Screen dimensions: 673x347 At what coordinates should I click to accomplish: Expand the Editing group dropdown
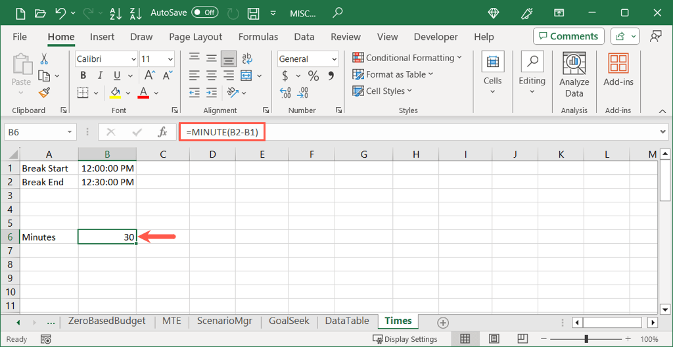click(x=532, y=91)
